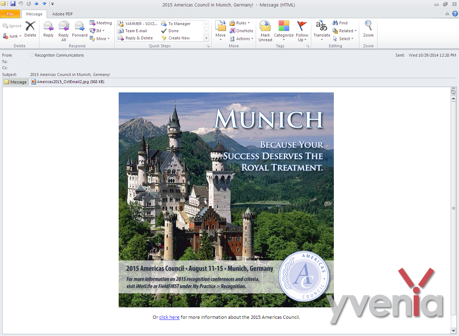459x336 pixels.
Task: Toggle checkbox beside Recognition Communications sender
Action: point(32,55)
